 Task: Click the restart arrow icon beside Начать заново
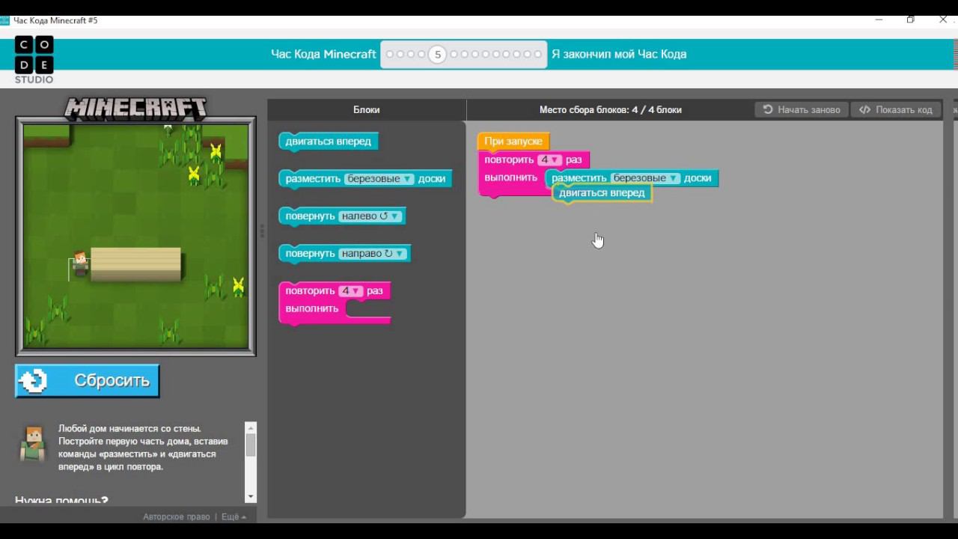[768, 109]
